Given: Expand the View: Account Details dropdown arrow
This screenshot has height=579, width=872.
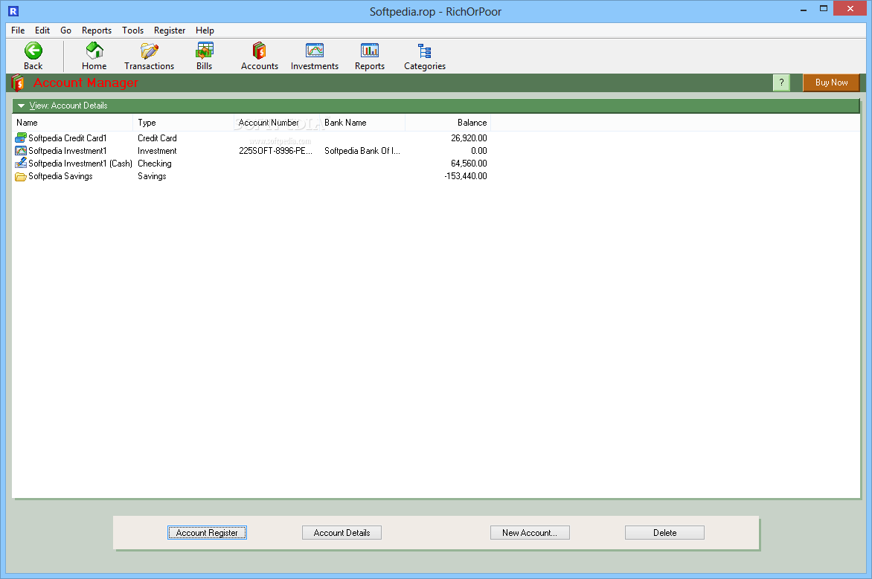Looking at the screenshot, I should pyautogui.click(x=21, y=106).
